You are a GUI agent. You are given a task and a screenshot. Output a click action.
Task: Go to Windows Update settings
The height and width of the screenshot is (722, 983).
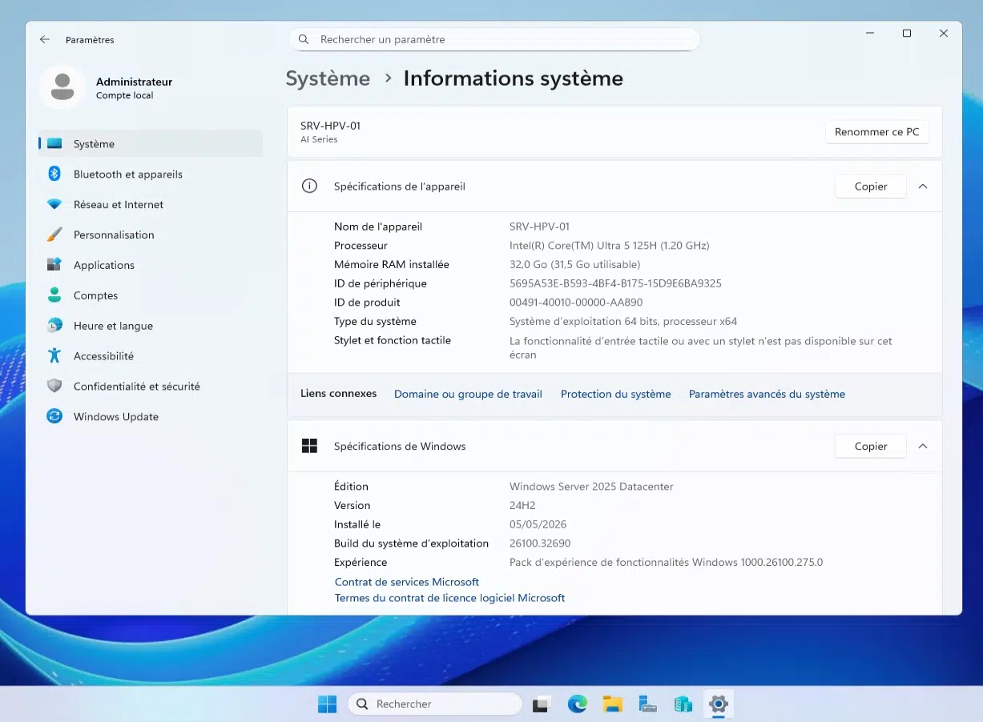151,416
